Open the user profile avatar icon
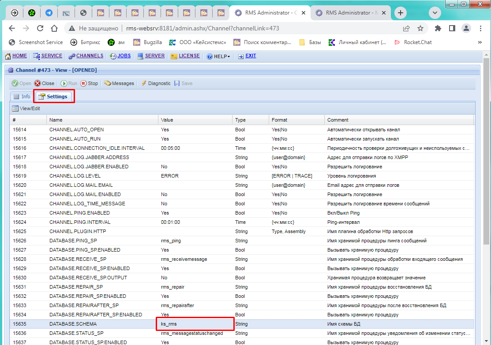The width and height of the screenshot is (491, 345). pos(466,29)
